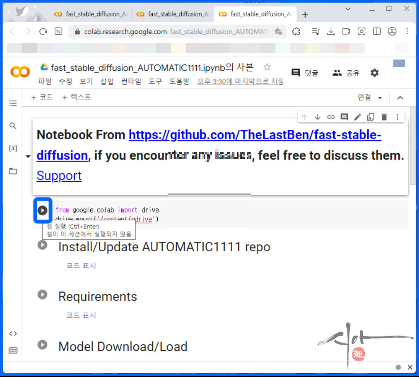Screen dimensions: 419x377
Task: Open the 도구 menu
Action: pos(155,81)
